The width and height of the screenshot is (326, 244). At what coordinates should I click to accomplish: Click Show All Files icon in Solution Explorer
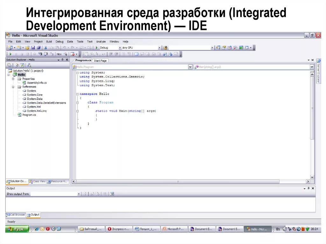[17, 65]
